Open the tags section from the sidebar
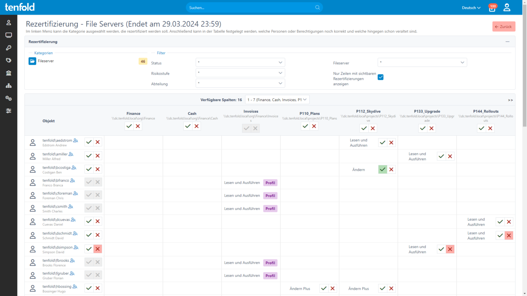 [x=9, y=60]
